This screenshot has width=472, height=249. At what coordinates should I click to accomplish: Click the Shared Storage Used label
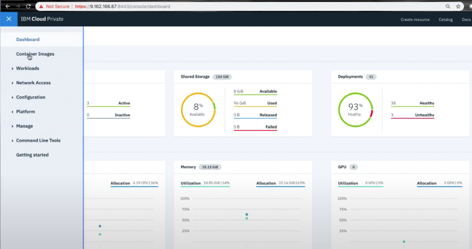272,103
